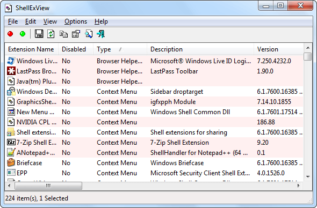Click the Save Selected Items floppy icon
Viewport: 317px width, 208px height.
[x=39, y=34]
